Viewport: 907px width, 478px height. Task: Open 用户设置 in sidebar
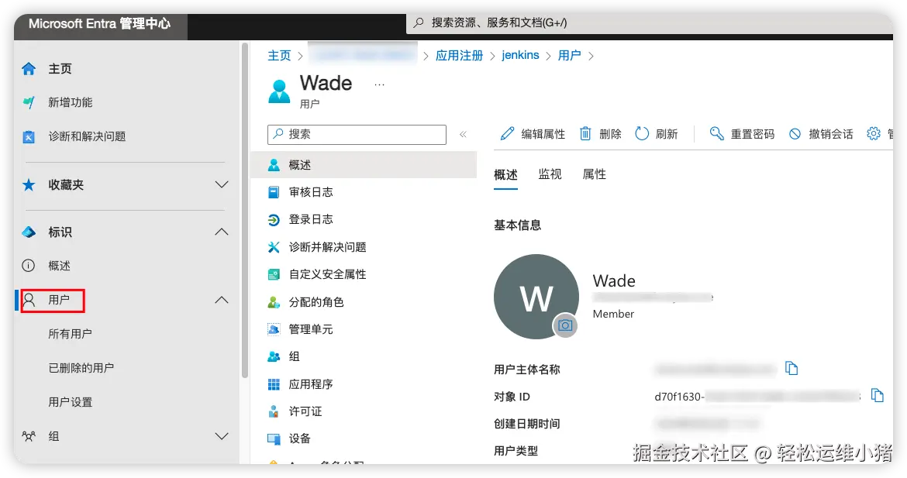pyautogui.click(x=70, y=402)
